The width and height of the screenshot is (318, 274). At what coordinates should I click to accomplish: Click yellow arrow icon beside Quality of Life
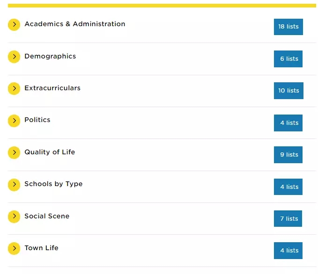point(14,152)
